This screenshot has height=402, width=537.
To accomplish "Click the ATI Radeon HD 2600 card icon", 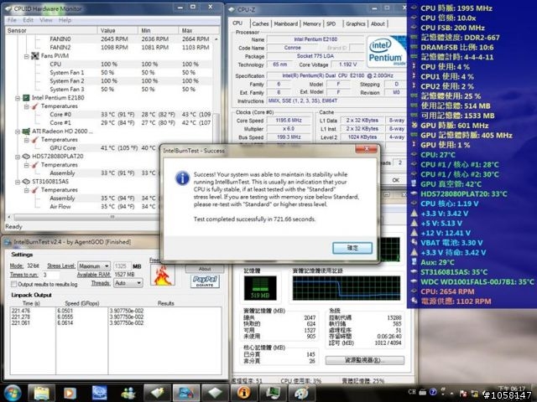I will click(26, 131).
